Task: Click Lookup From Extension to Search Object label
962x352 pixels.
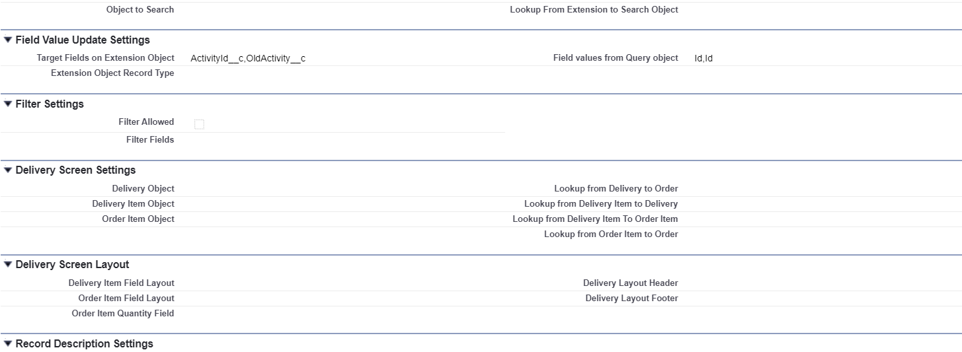Action: point(594,10)
